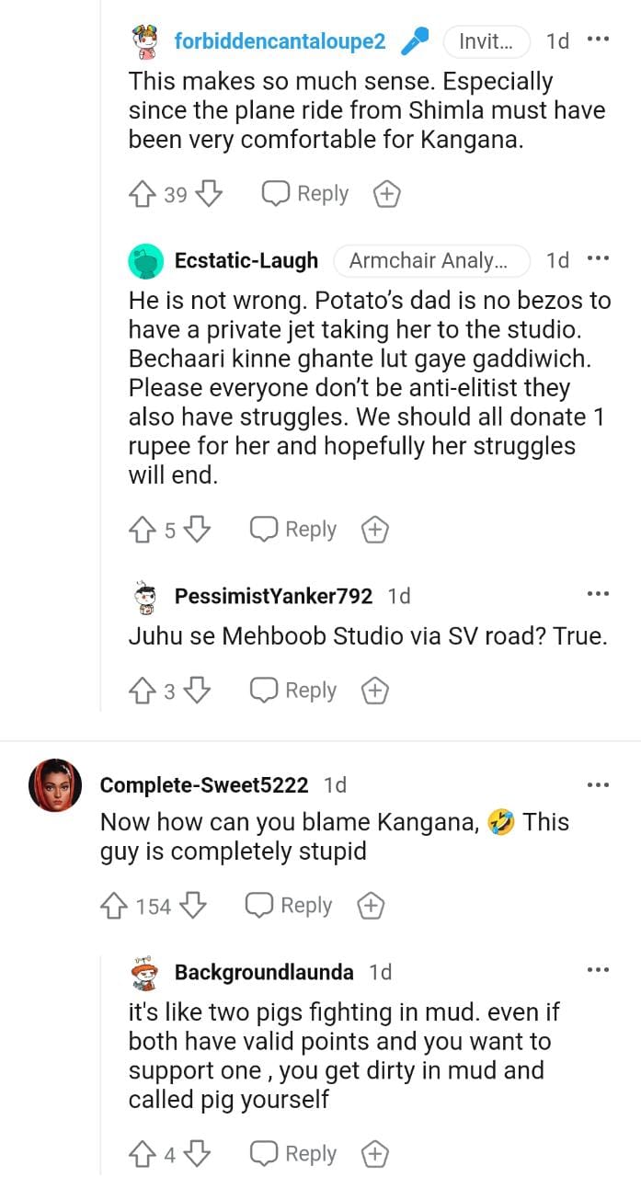
Task: Upvote Backgroundlaunda's comment
Action: (x=143, y=1153)
